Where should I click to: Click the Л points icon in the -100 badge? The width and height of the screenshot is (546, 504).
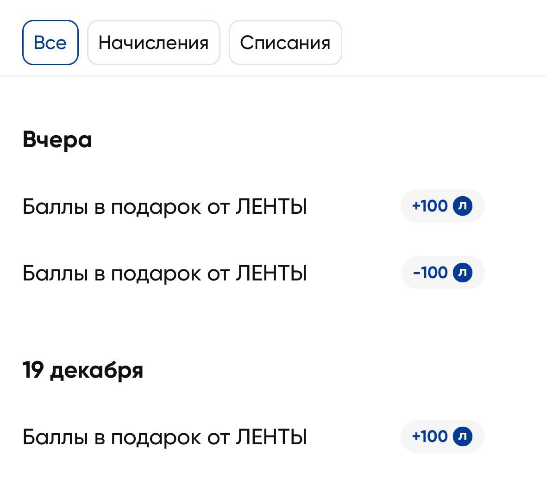[x=462, y=273]
